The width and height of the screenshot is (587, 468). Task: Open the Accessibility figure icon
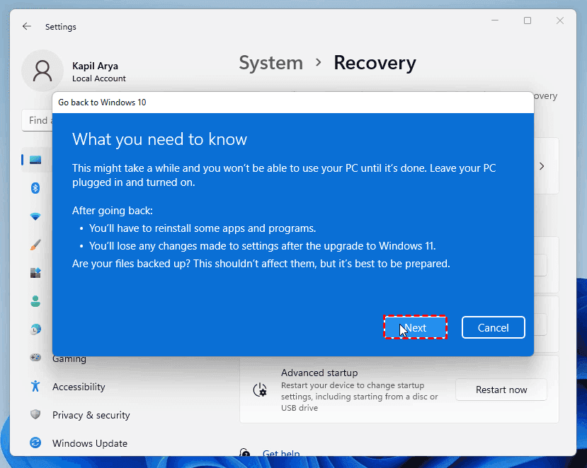pos(35,386)
